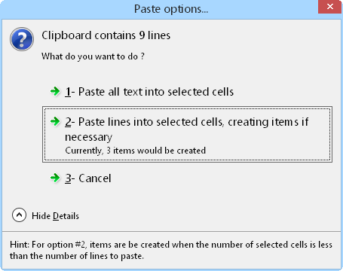Click the Paste options title bar text
This screenshot has width=343, height=271.
[x=171, y=9]
